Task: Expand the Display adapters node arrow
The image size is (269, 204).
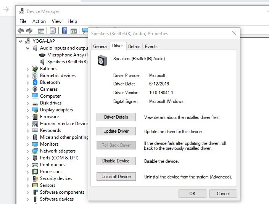Action: pyautogui.click(x=27, y=110)
